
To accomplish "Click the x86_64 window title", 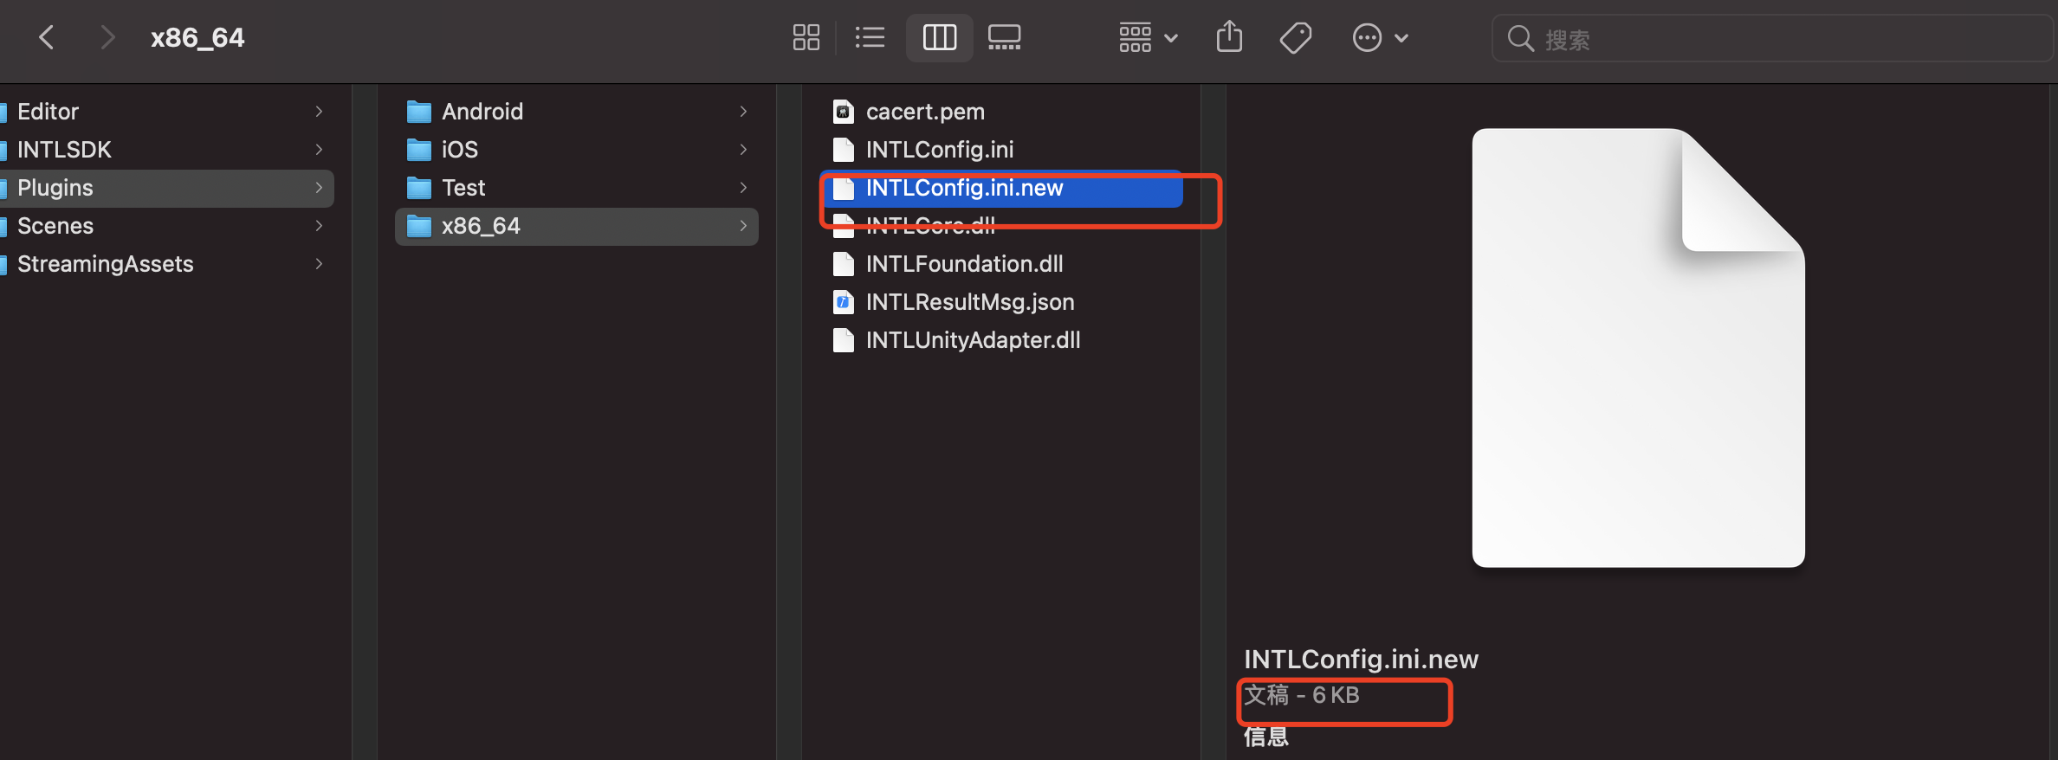I will click(197, 38).
